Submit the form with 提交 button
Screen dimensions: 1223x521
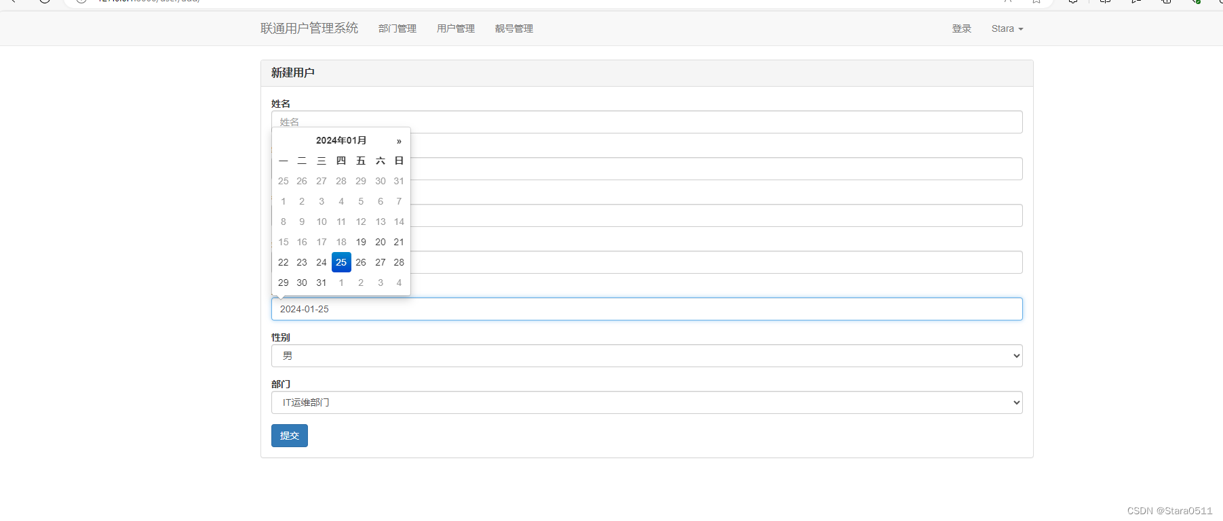tap(290, 436)
